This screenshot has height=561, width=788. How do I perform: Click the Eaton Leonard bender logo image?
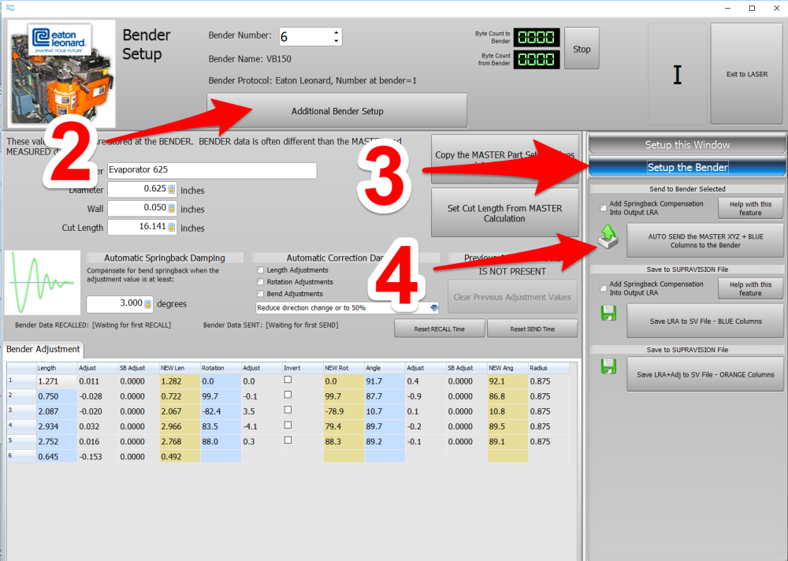(61, 73)
